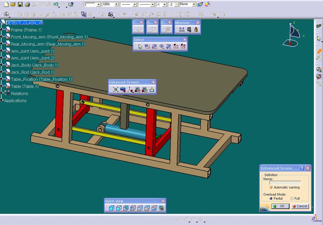Open the None layer dropdown
This screenshot has height=225, width=323.
click(x=194, y=4)
